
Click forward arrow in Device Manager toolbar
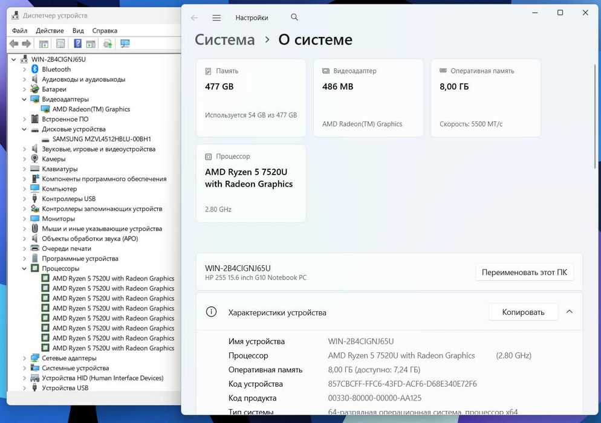pyautogui.click(x=26, y=44)
